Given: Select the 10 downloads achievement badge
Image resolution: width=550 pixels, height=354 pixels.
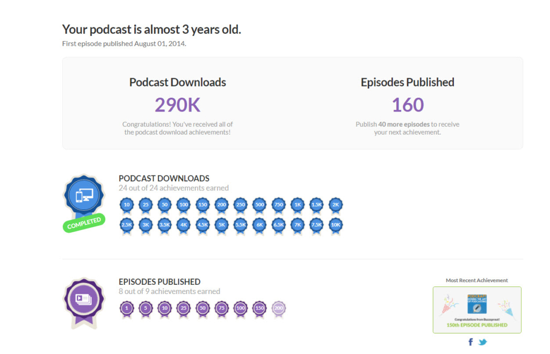Looking at the screenshot, I should click(x=127, y=205).
